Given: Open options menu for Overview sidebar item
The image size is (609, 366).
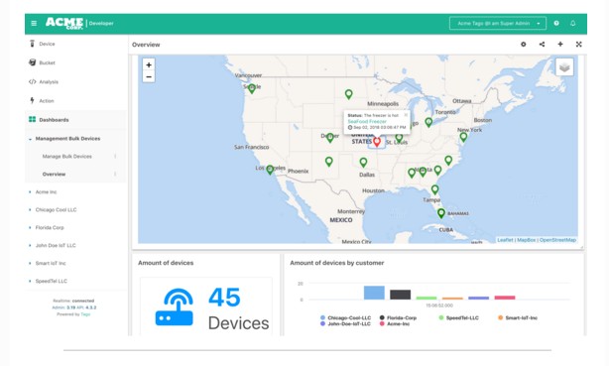Looking at the screenshot, I should 115,174.
